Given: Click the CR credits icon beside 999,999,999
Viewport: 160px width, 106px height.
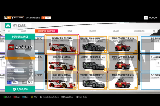Looking at the screenshot, I should [x=145, y=18].
